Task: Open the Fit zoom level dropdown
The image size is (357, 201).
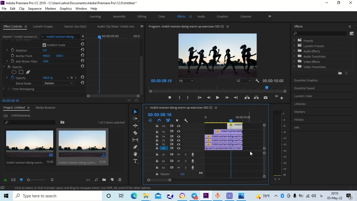Action: tap(186, 81)
